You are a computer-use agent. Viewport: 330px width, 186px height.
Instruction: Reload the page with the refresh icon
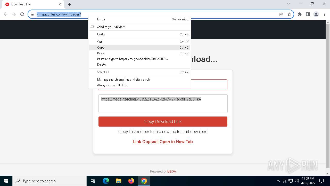(x=22, y=14)
